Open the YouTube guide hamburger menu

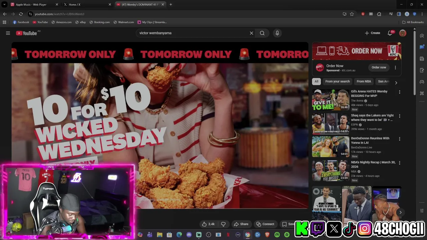click(8, 33)
